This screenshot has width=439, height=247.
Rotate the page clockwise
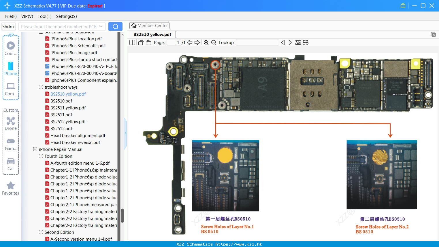[148, 42]
